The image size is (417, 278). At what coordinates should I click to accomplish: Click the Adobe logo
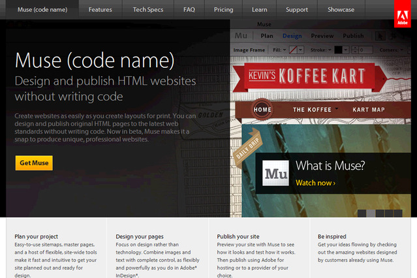pos(403,14)
